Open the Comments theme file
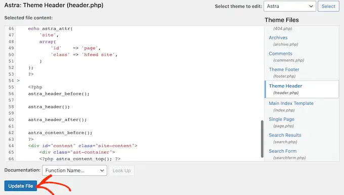Image resolution: width=344 pixels, height=195 pixels. pyautogui.click(x=281, y=53)
